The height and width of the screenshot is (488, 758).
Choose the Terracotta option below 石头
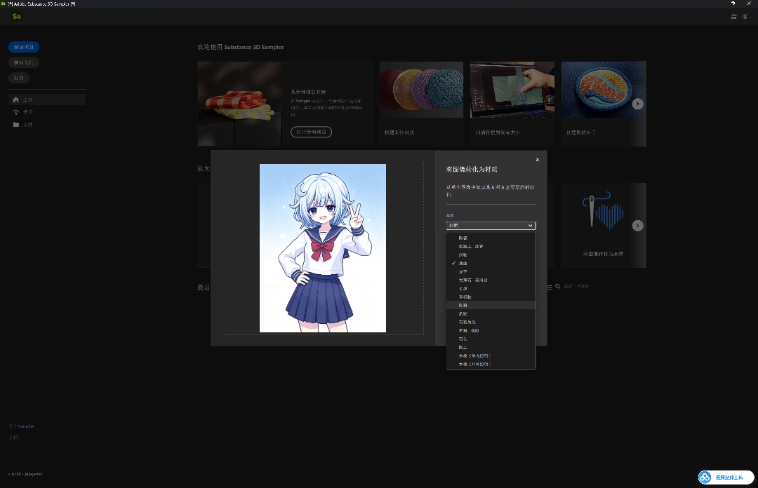tap(491, 347)
